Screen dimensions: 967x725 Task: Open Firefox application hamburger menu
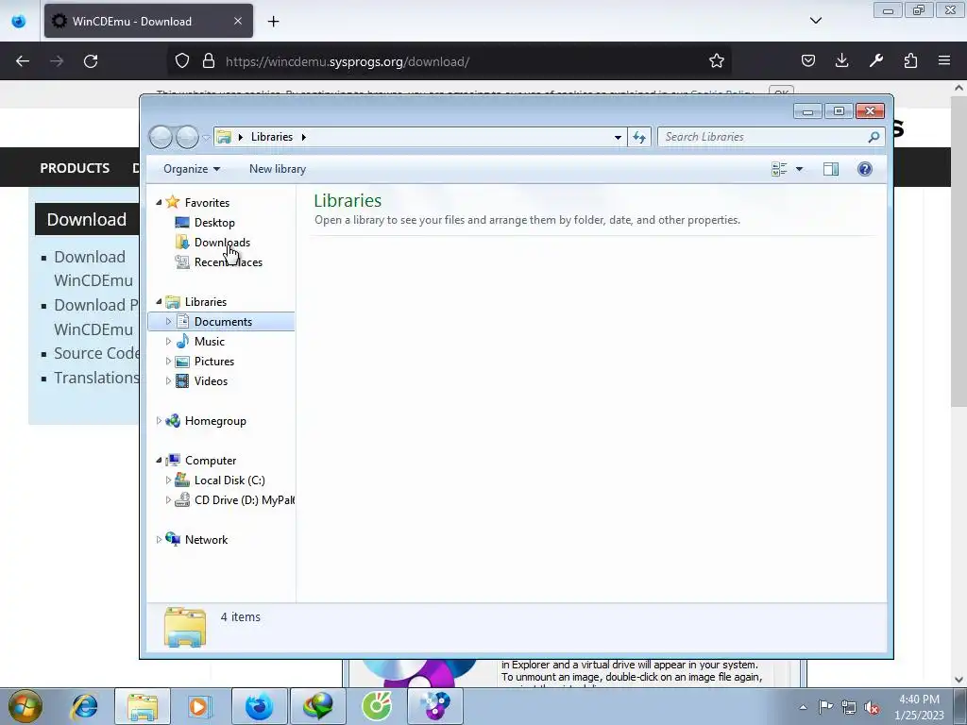(943, 60)
